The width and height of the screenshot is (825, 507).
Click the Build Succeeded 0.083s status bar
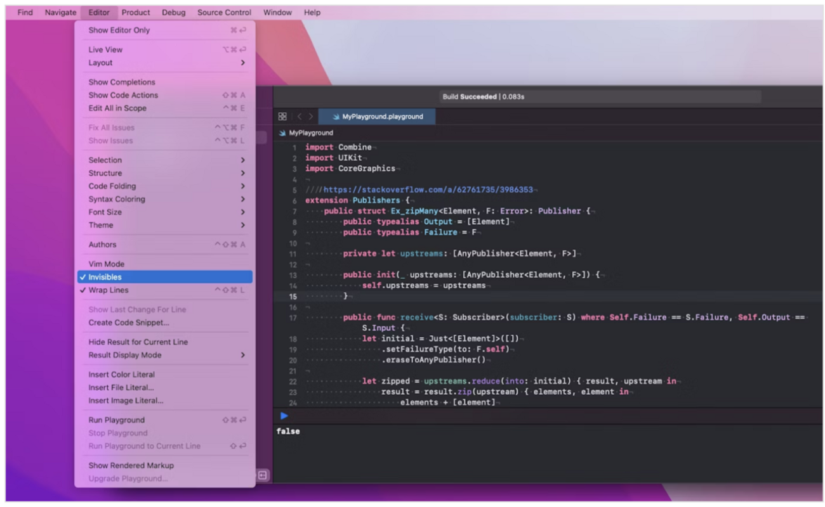[x=600, y=96]
